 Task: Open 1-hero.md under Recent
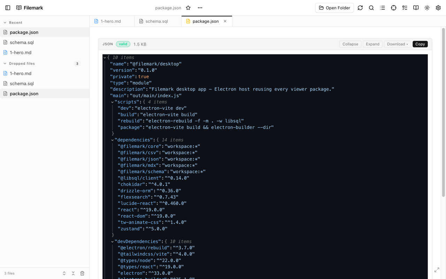click(45, 53)
